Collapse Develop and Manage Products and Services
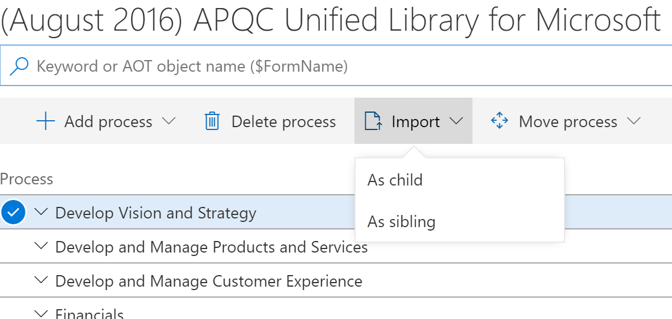 (x=40, y=247)
